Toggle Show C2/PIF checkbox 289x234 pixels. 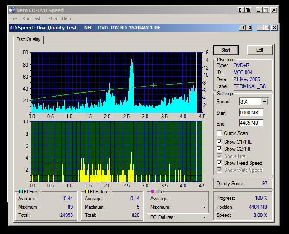pyautogui.click(x=219, y=149)
